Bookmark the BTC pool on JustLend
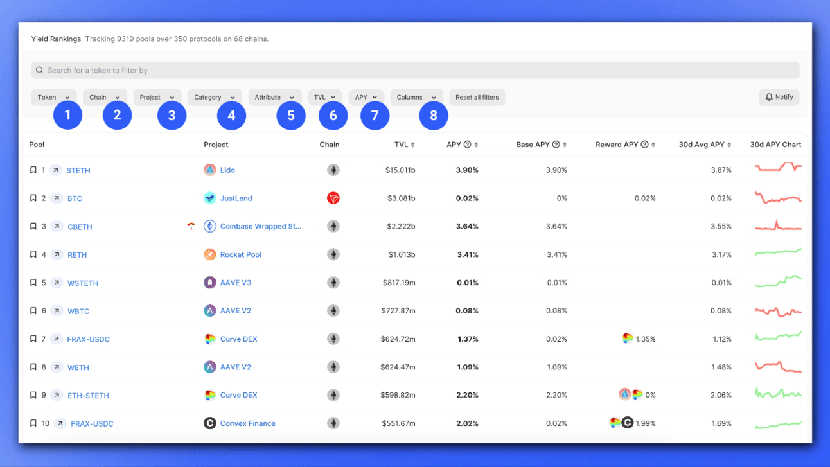Image resolution: width=830 pixels, height=467 pixels. [x=33, y=198]
